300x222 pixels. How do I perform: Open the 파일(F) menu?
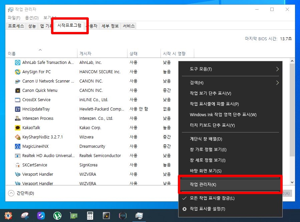click(14, 18)
